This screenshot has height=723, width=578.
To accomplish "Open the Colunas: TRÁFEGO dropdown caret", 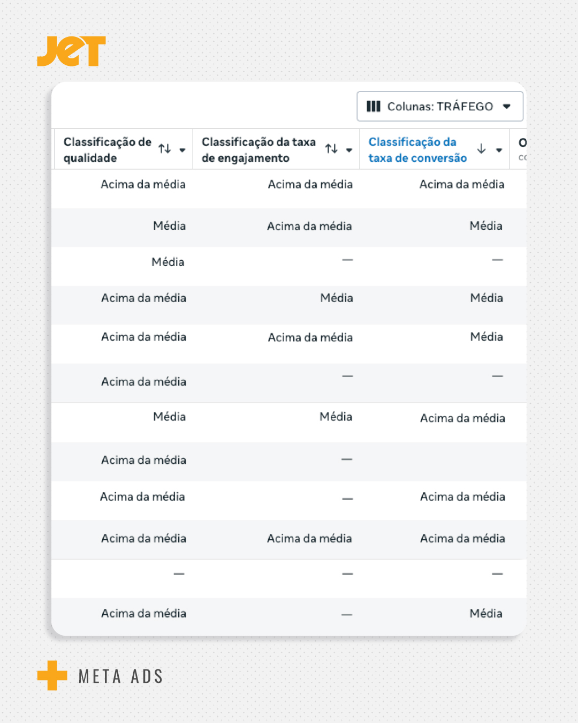I will coord(507,107).
